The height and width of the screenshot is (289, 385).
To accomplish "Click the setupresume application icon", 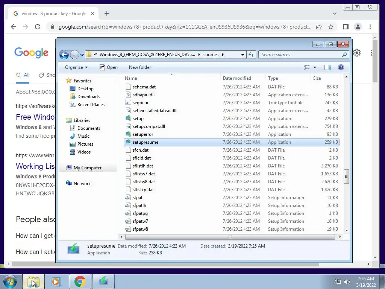I will coord(128,142).
